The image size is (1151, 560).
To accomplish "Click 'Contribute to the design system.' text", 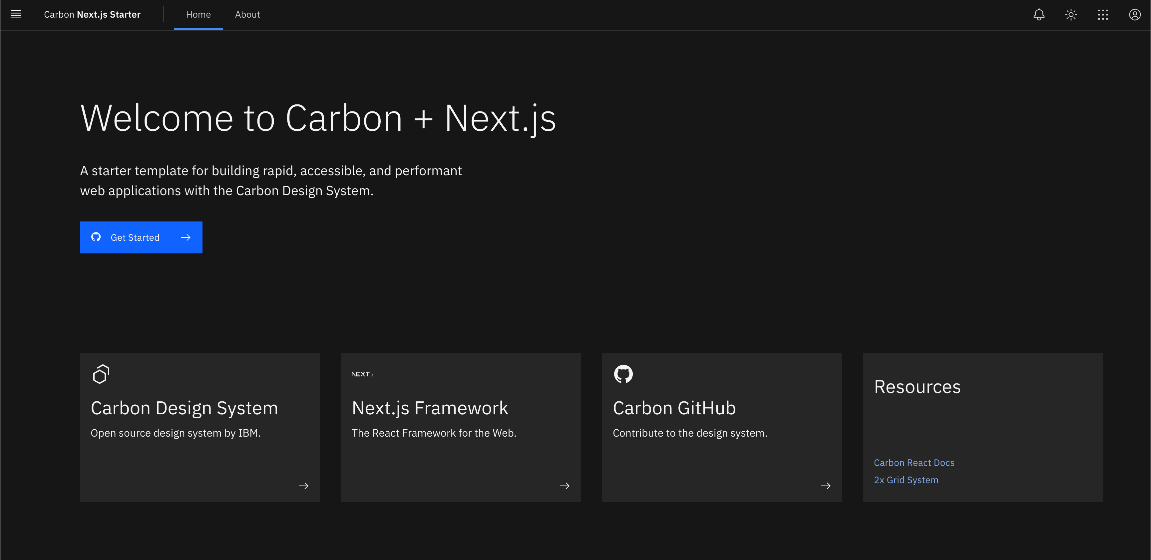I will tap(690, 433).
